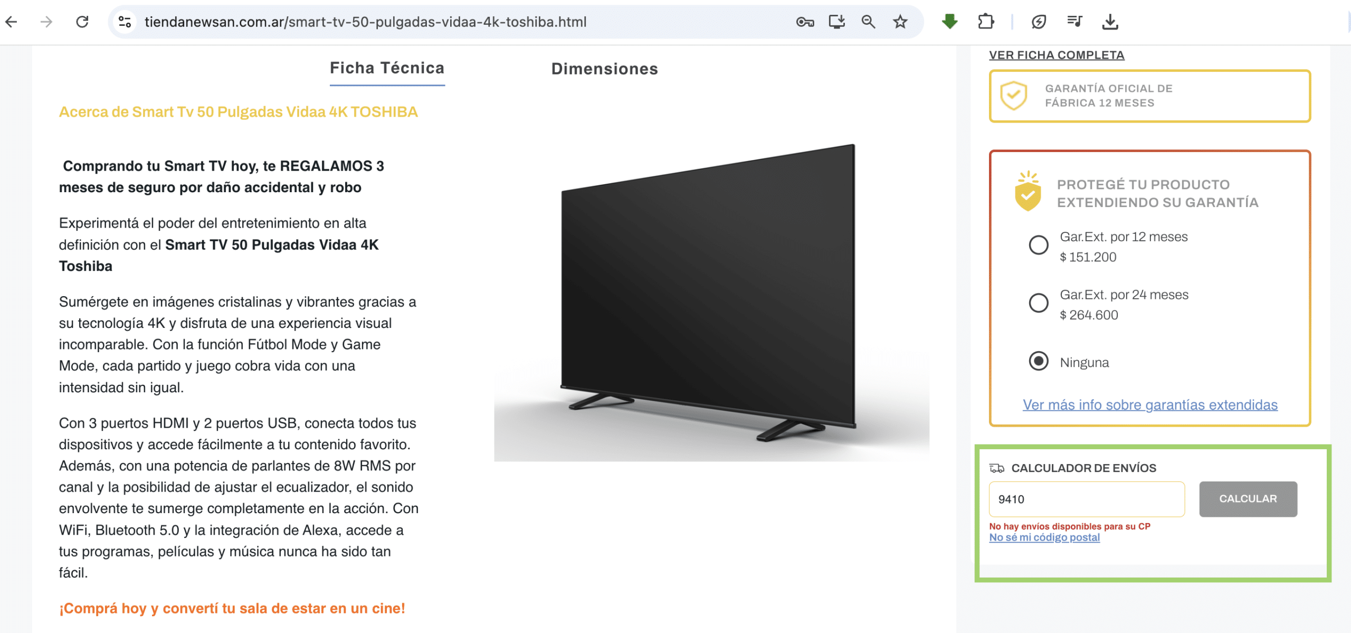Open the extensions puzzle icon
Viewport: 1351px width, 633px height.
pyautogui.click(x=986, y=22)
